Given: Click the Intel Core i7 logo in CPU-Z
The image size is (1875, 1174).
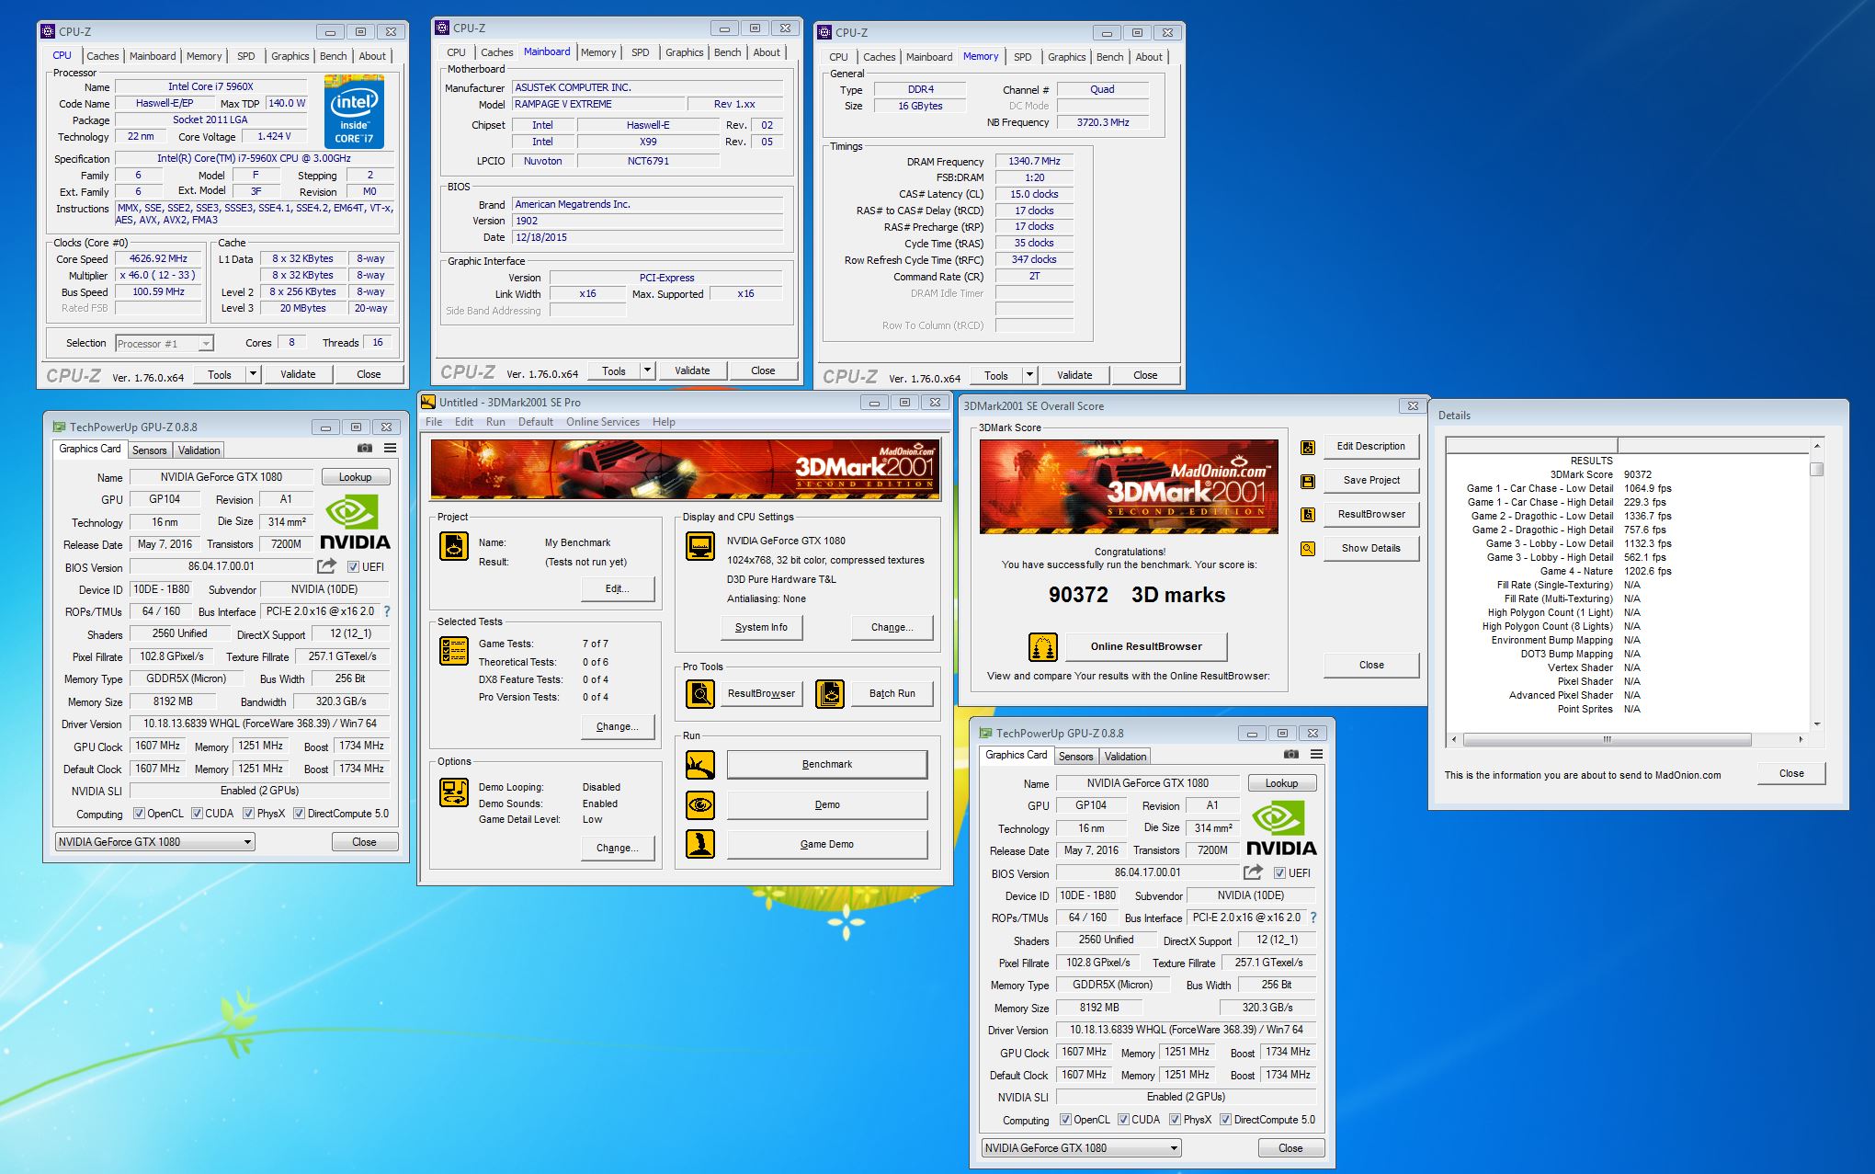Looking at the screenshot, I should pos(355,112).
